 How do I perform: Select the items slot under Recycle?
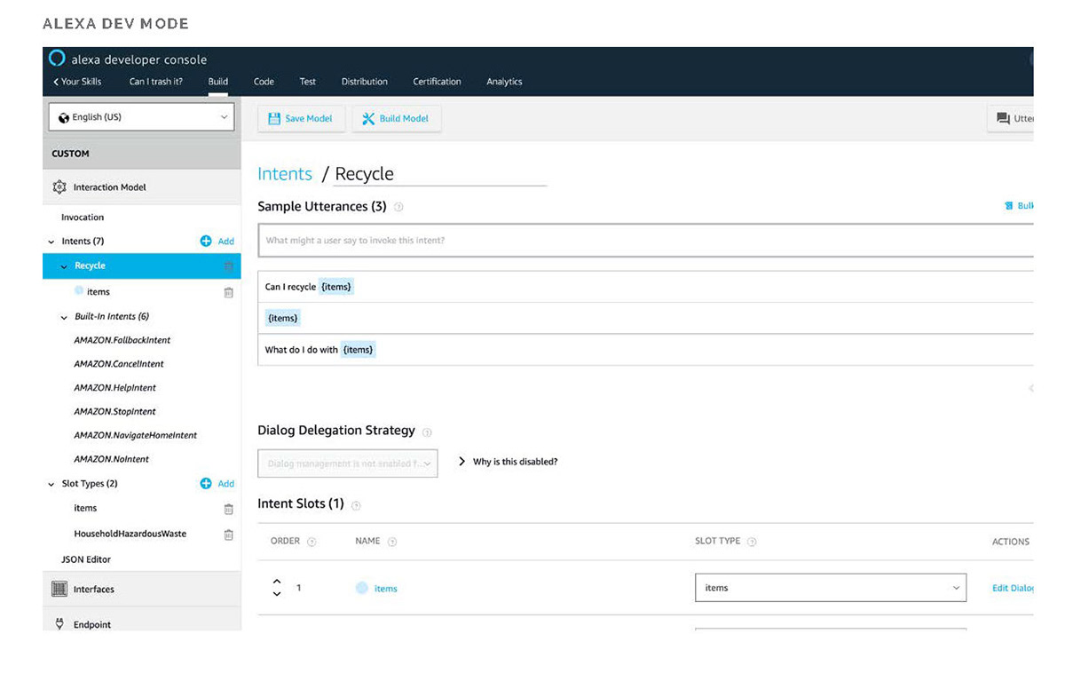tap(99, 292)
